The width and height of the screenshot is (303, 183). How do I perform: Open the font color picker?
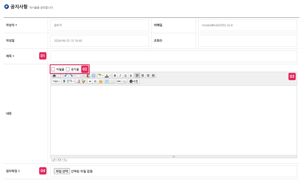[107, 76]
